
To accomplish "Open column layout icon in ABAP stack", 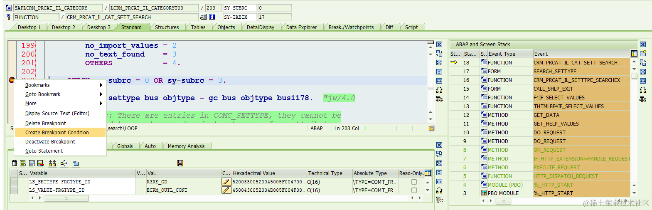I will pyautogui.click(x=634, y=54).
